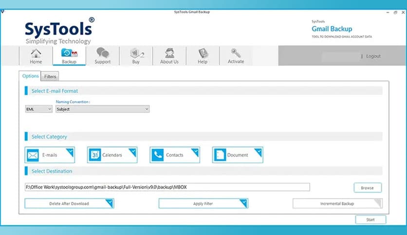Click the Select E-mail Format heading
The image size is (407, 235).
[x=55, y=91]
